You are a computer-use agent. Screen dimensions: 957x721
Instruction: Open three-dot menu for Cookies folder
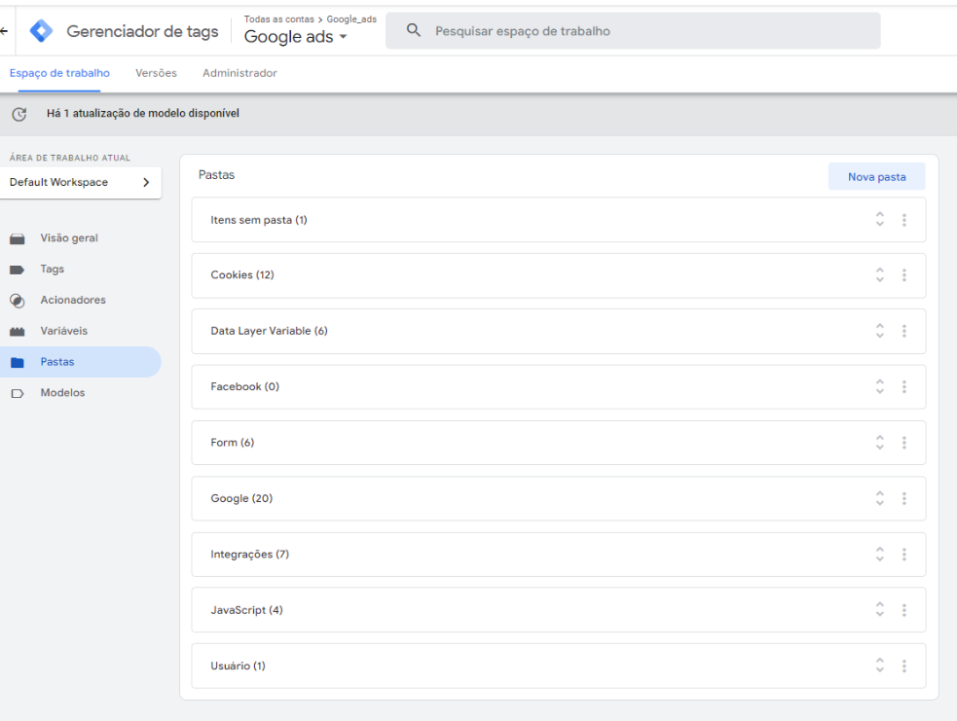pos(903,275)
